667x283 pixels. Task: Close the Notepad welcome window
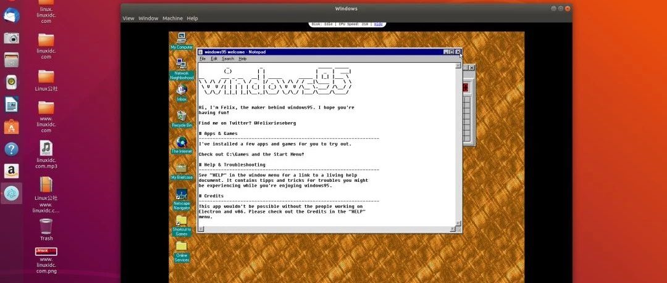click(458, 52)
